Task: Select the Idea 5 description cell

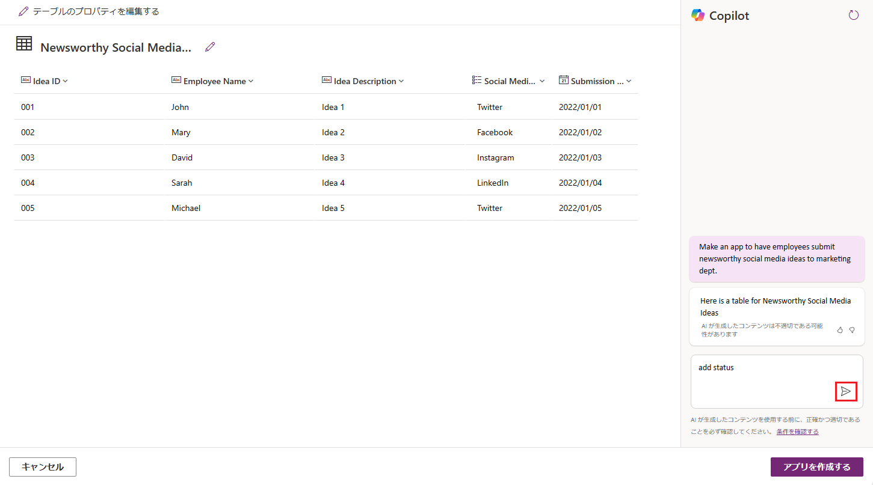Action: tap(390, 208)
